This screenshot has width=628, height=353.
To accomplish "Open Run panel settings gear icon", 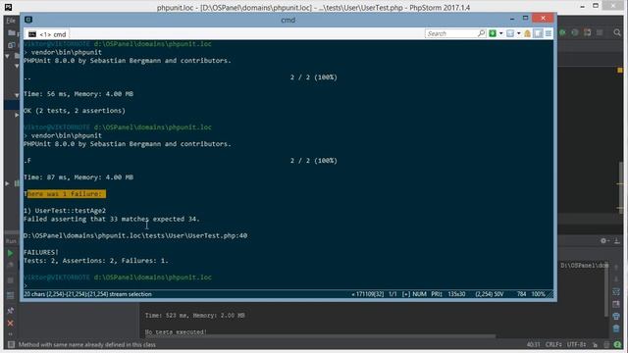I will 603,240.
